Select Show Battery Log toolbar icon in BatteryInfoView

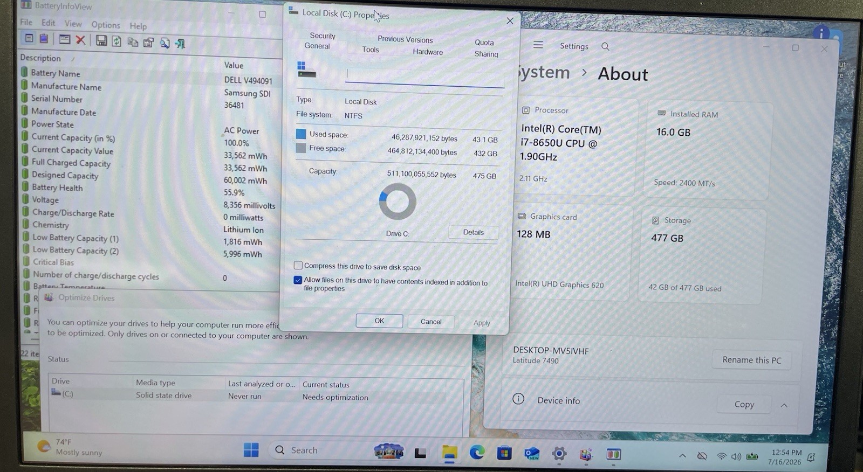tap(44, 39)
